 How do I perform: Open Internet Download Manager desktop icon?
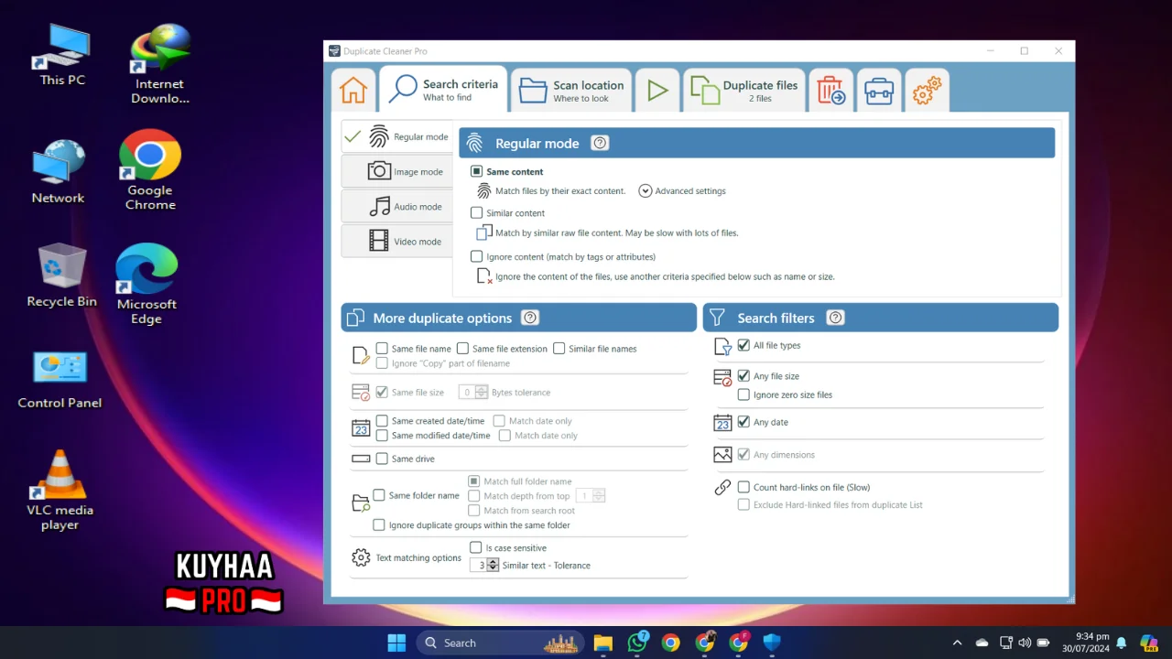(160, 64)
